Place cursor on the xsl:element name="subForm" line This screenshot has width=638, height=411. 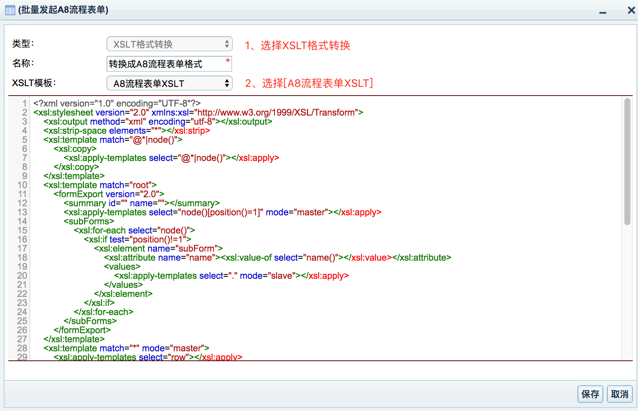point(158,249)
